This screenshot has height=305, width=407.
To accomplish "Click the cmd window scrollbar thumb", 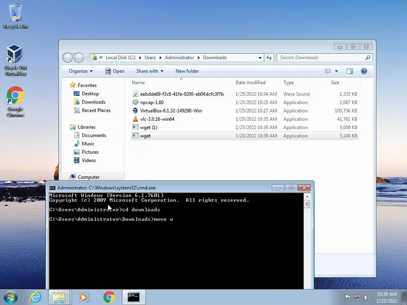I will pos(307,205).
